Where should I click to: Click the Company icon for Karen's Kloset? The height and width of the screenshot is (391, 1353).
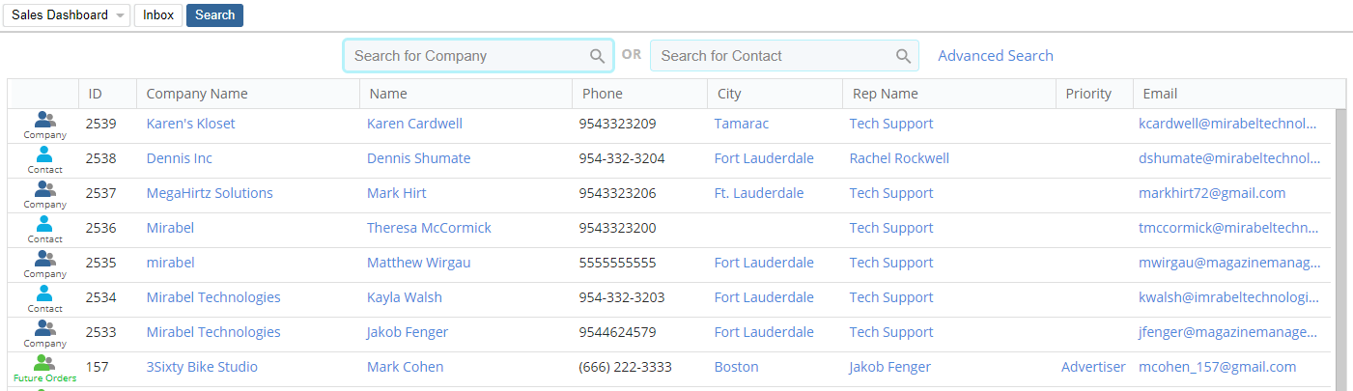click(44, 121)
